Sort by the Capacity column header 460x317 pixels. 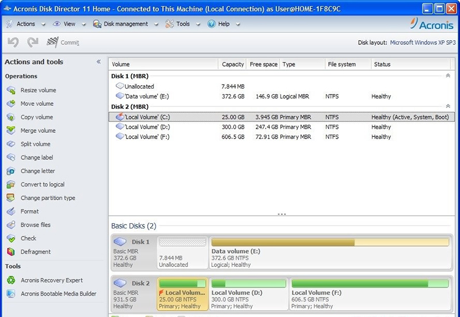233,64
